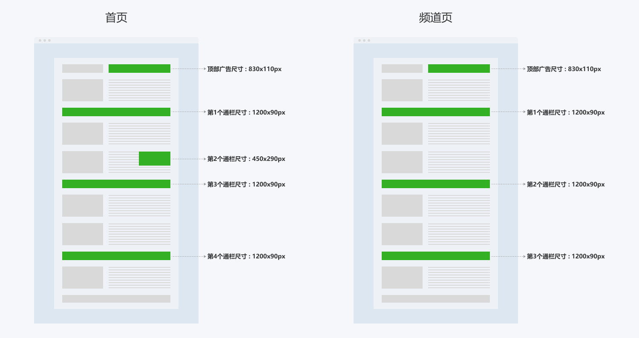Click the 首页 green banner labeled 第4个通栏
The width and height of the screenshot is (639, 338).
(x=116, y=256)
